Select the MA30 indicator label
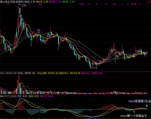This screenshot has width=151, height=119. pos(68,2)
